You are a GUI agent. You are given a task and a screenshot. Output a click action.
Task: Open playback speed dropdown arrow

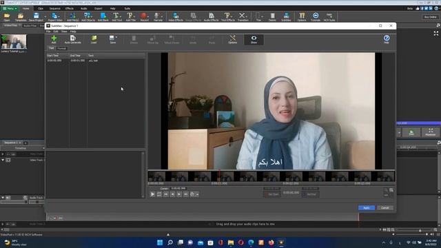pyautogui.click(x=198, y=194)
